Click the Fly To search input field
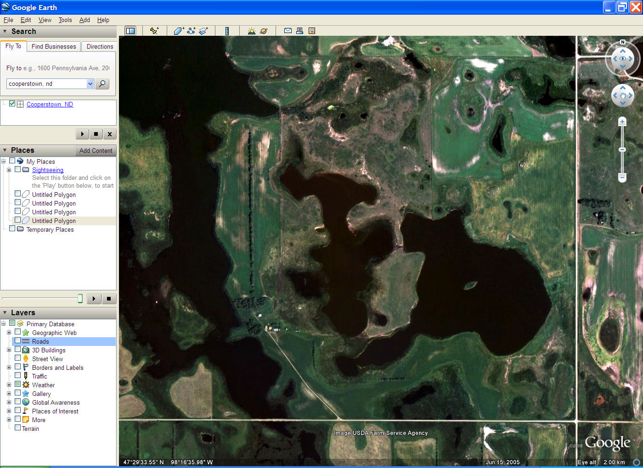 (x=46, y=84)
